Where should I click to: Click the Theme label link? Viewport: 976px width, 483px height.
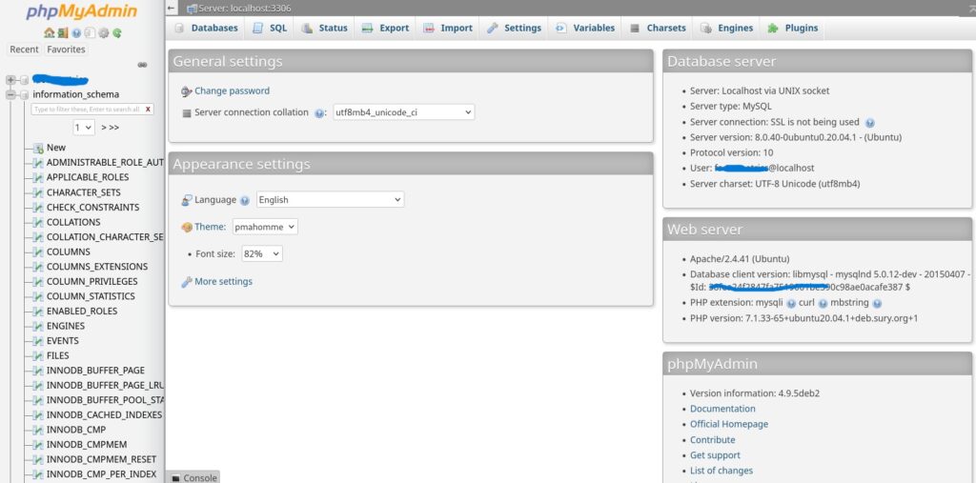[209, 227]
